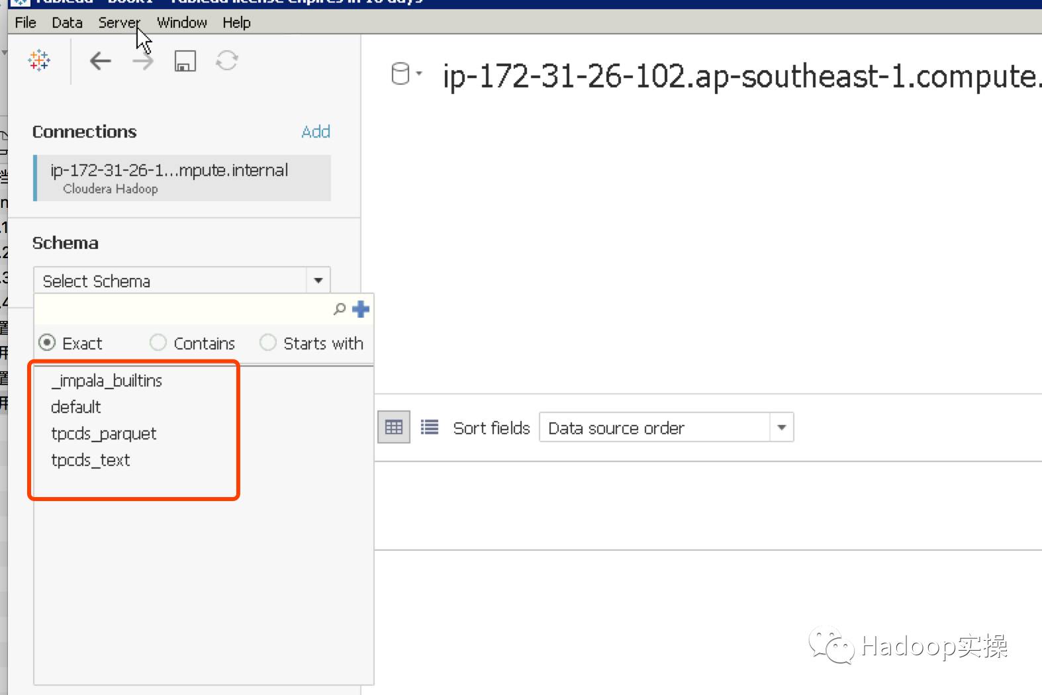Open the Select Schema dropdown
The width and height of the screenshot is (1042, 695).
[182, 281]
